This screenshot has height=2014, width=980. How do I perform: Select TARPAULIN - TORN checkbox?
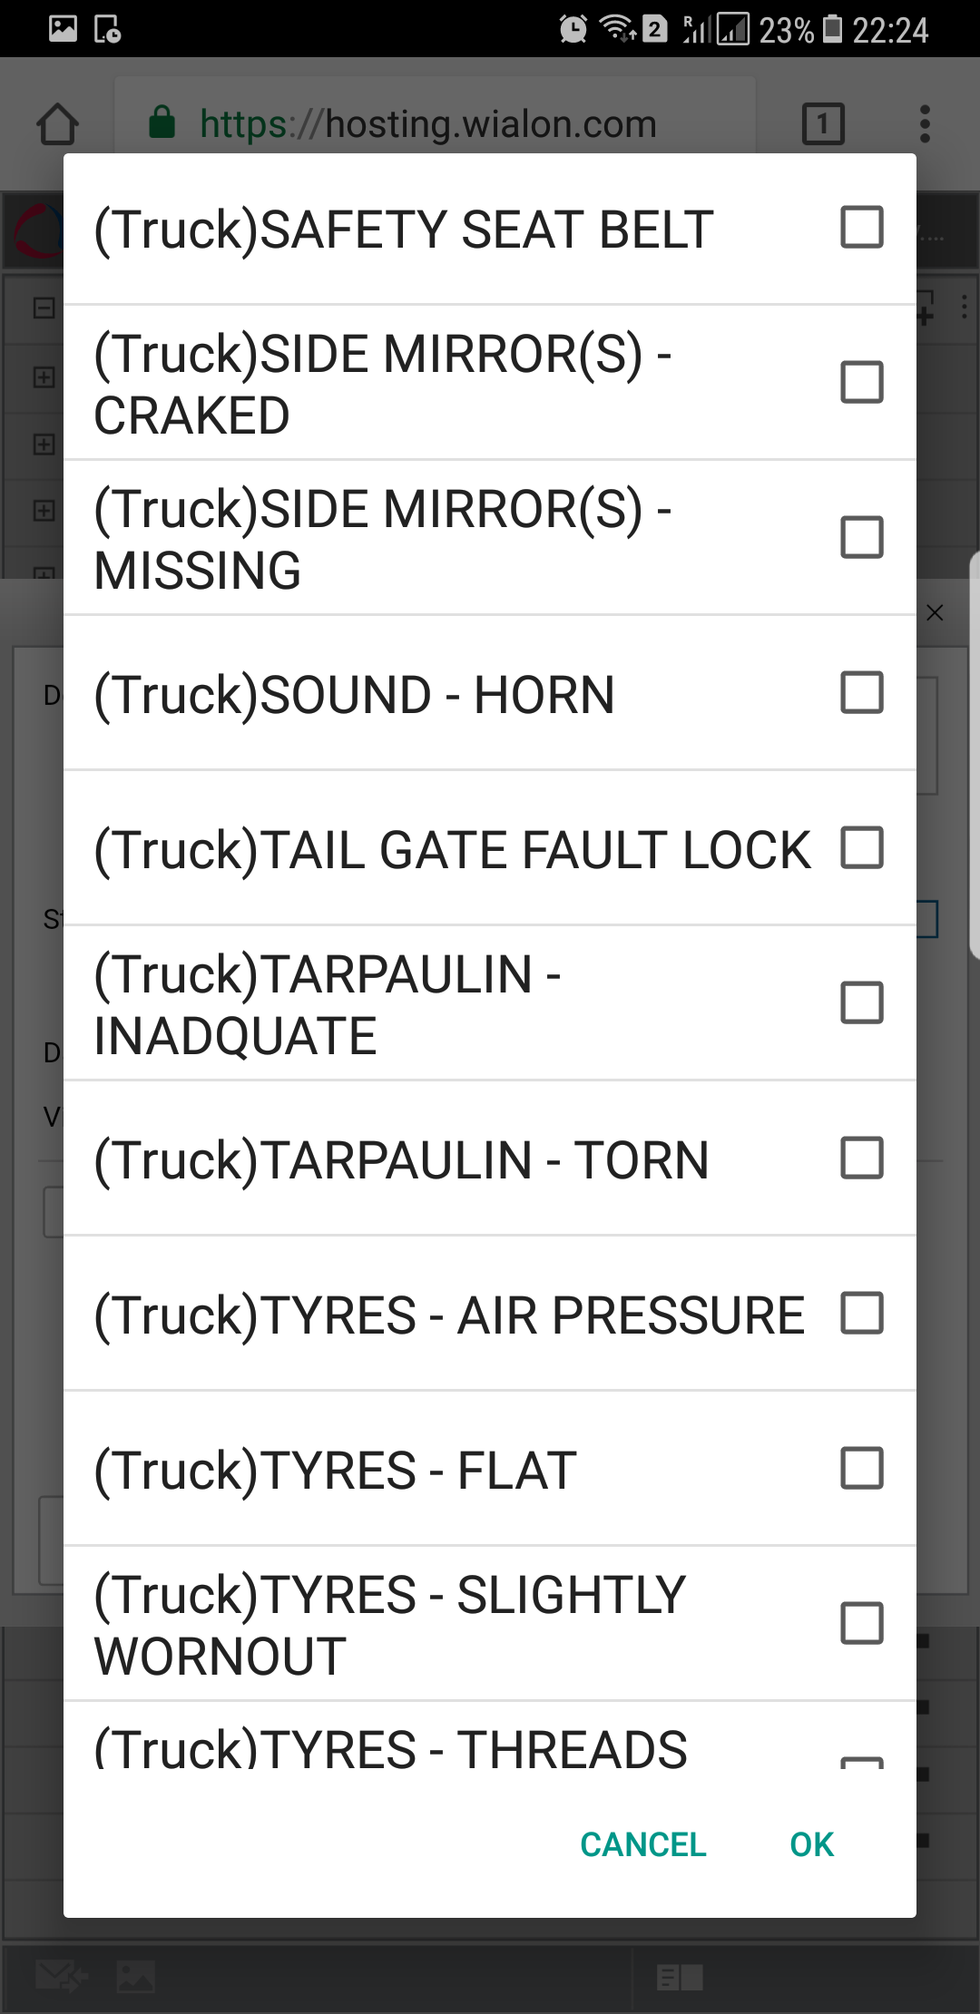[x=861, y=1159]
